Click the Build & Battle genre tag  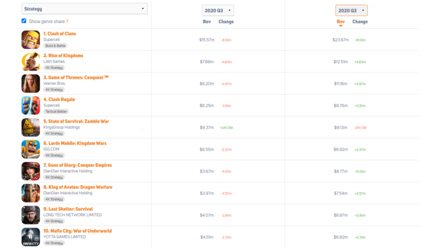[55, 46]
